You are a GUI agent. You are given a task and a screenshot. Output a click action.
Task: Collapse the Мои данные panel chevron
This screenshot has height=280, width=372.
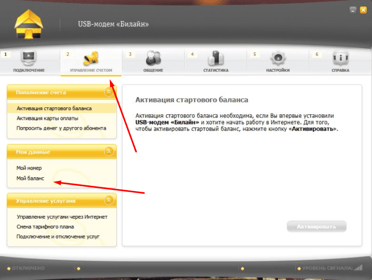point(109,151)
